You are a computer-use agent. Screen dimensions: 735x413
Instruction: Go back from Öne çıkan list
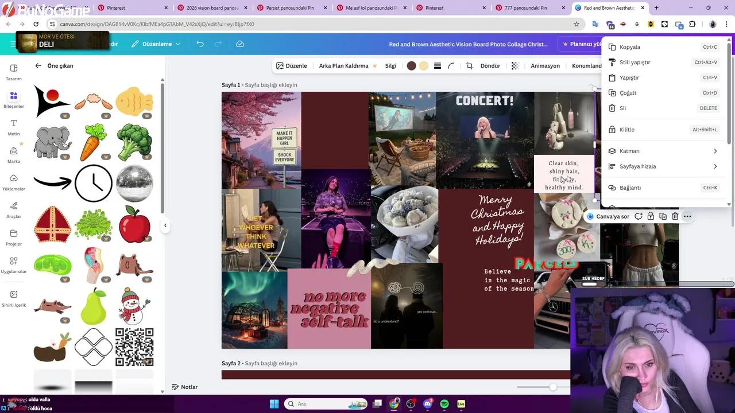point(38,65)
